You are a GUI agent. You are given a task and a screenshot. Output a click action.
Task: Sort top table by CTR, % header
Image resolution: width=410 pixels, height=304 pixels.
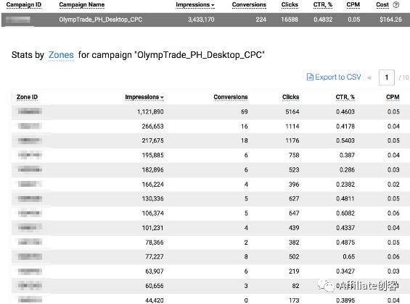(x=323, y=4)
